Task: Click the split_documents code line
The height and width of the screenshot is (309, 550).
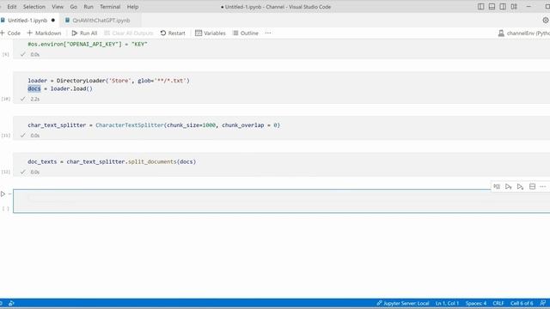Action: click(112, 161)
